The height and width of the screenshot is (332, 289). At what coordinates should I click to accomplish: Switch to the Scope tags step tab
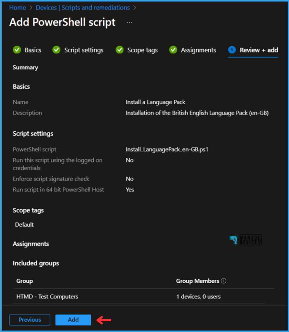click(137, 50)
